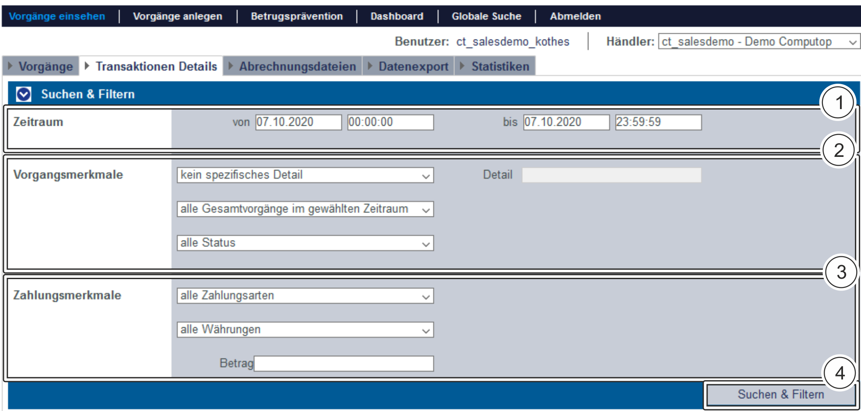Open the 'alle Status' dropdown
This screenshot has width=861, height=411.
pyautogui.click(x=305, y=243)
